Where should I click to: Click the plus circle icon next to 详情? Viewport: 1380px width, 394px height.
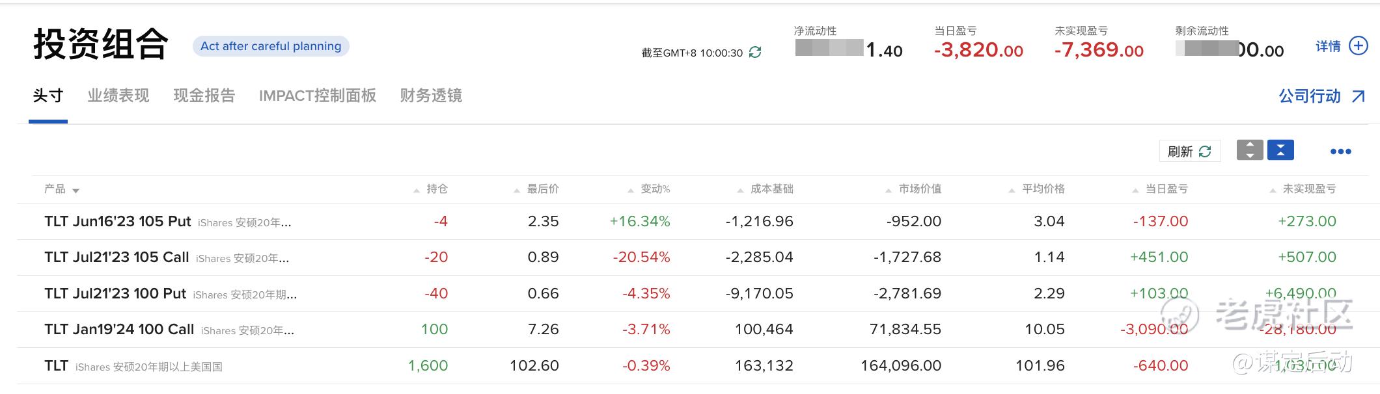pyautogui.click(x=1358, y=46)
